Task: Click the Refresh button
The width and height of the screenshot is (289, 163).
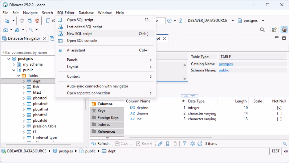Action: coord(101,144)
